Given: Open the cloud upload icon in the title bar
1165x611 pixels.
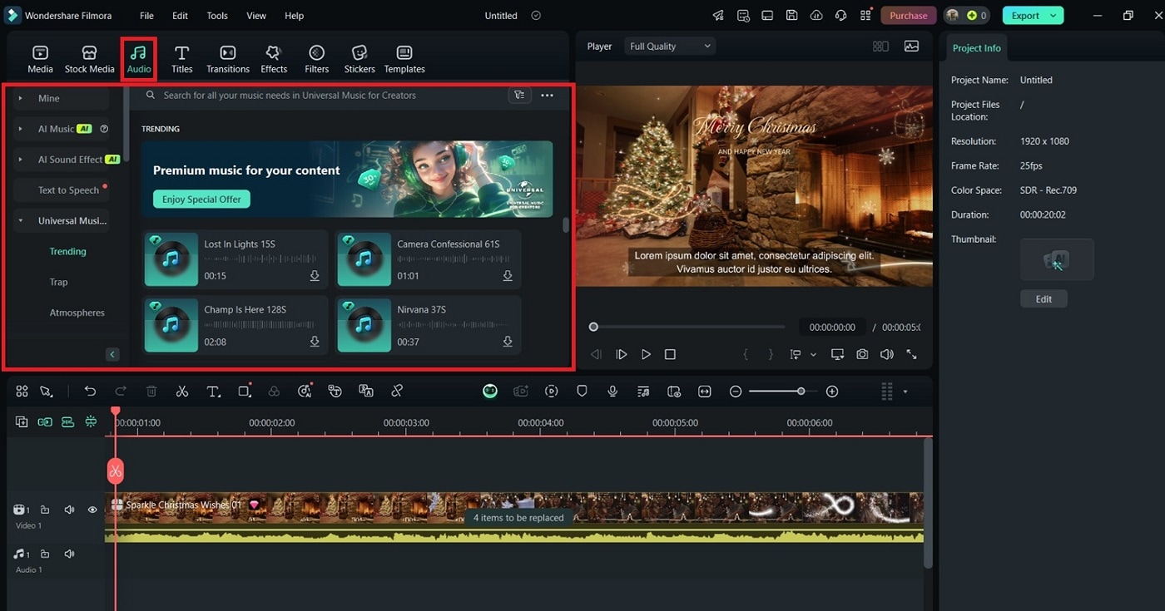Looking at the screenshot, I should pos(816,16).
